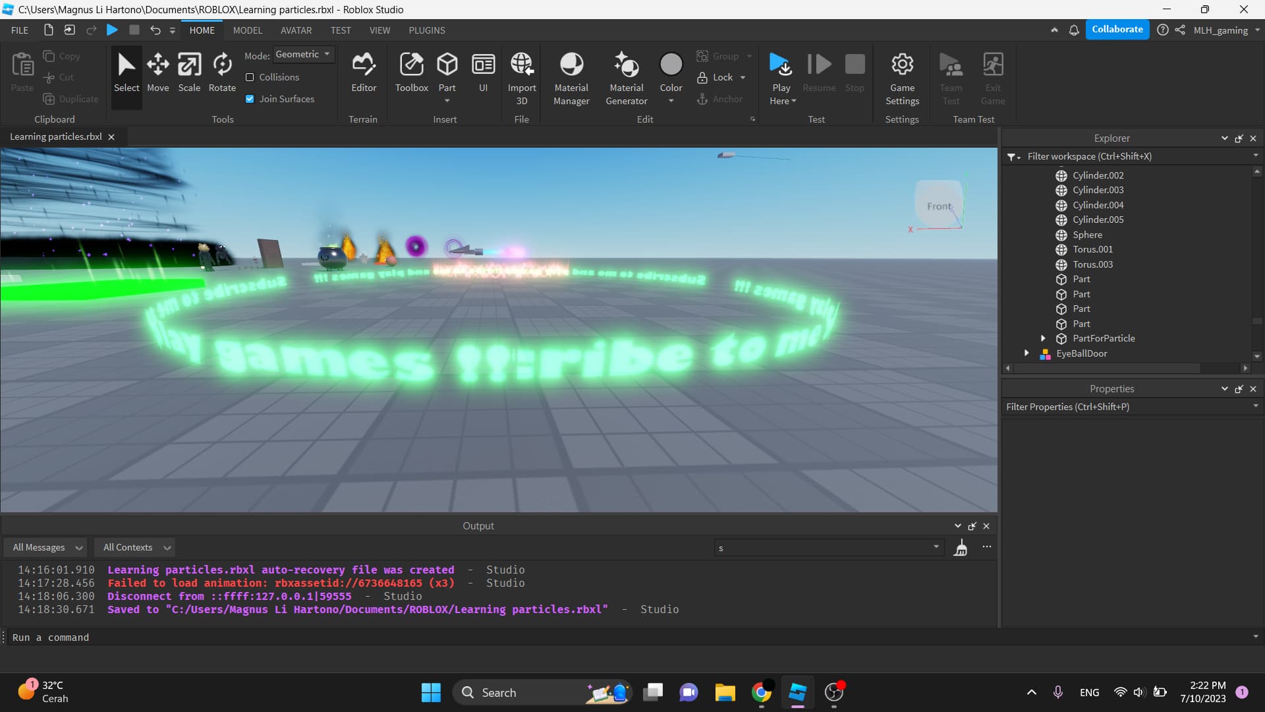The image size is (1265, 712).
Task: Click the Collaborate button
Action: click(1117, 29)
